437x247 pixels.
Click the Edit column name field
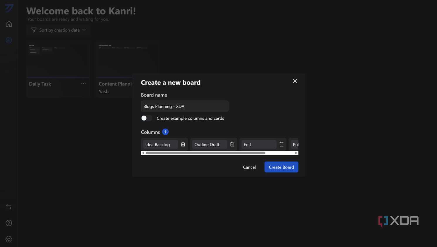point(259,144)
